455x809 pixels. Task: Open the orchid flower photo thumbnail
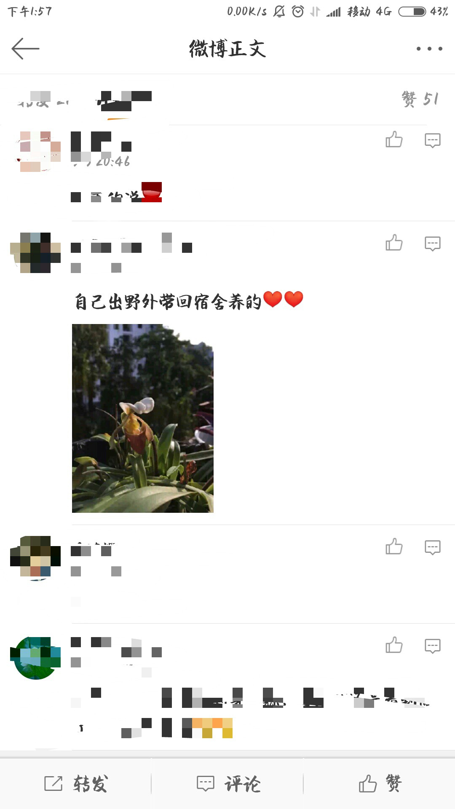click(x=143, y=418)
